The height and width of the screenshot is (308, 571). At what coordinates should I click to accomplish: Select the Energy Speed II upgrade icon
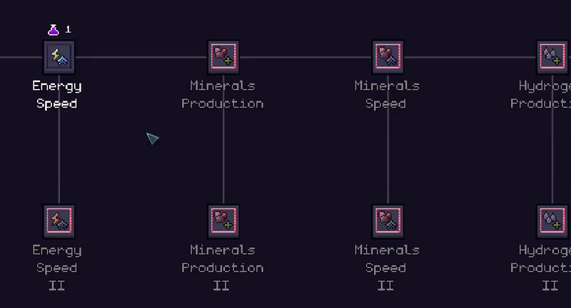point(59,221)
